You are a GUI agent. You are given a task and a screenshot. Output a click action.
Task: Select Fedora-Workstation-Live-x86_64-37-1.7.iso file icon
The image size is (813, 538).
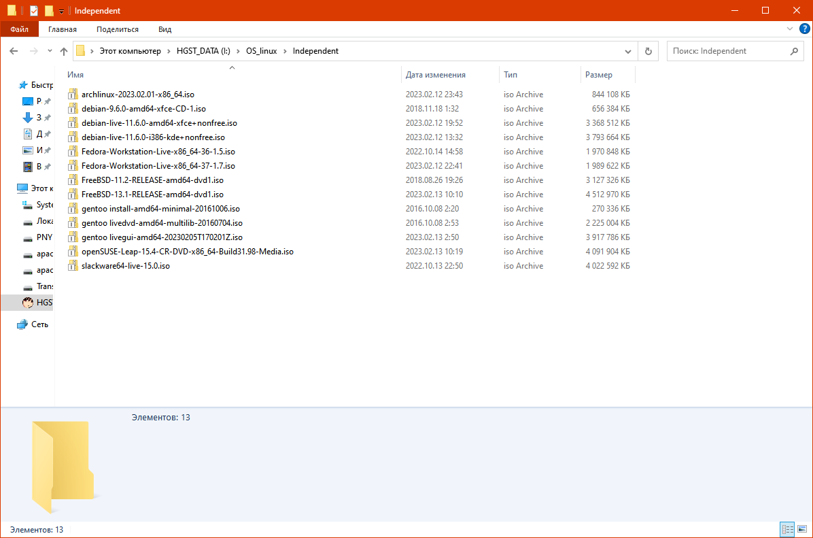[x=73, y=165]
